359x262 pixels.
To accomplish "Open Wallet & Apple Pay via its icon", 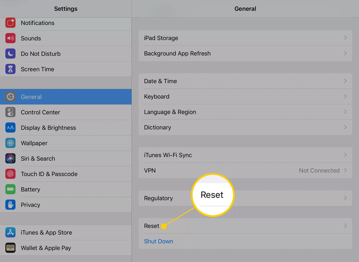I will point(10,248).
